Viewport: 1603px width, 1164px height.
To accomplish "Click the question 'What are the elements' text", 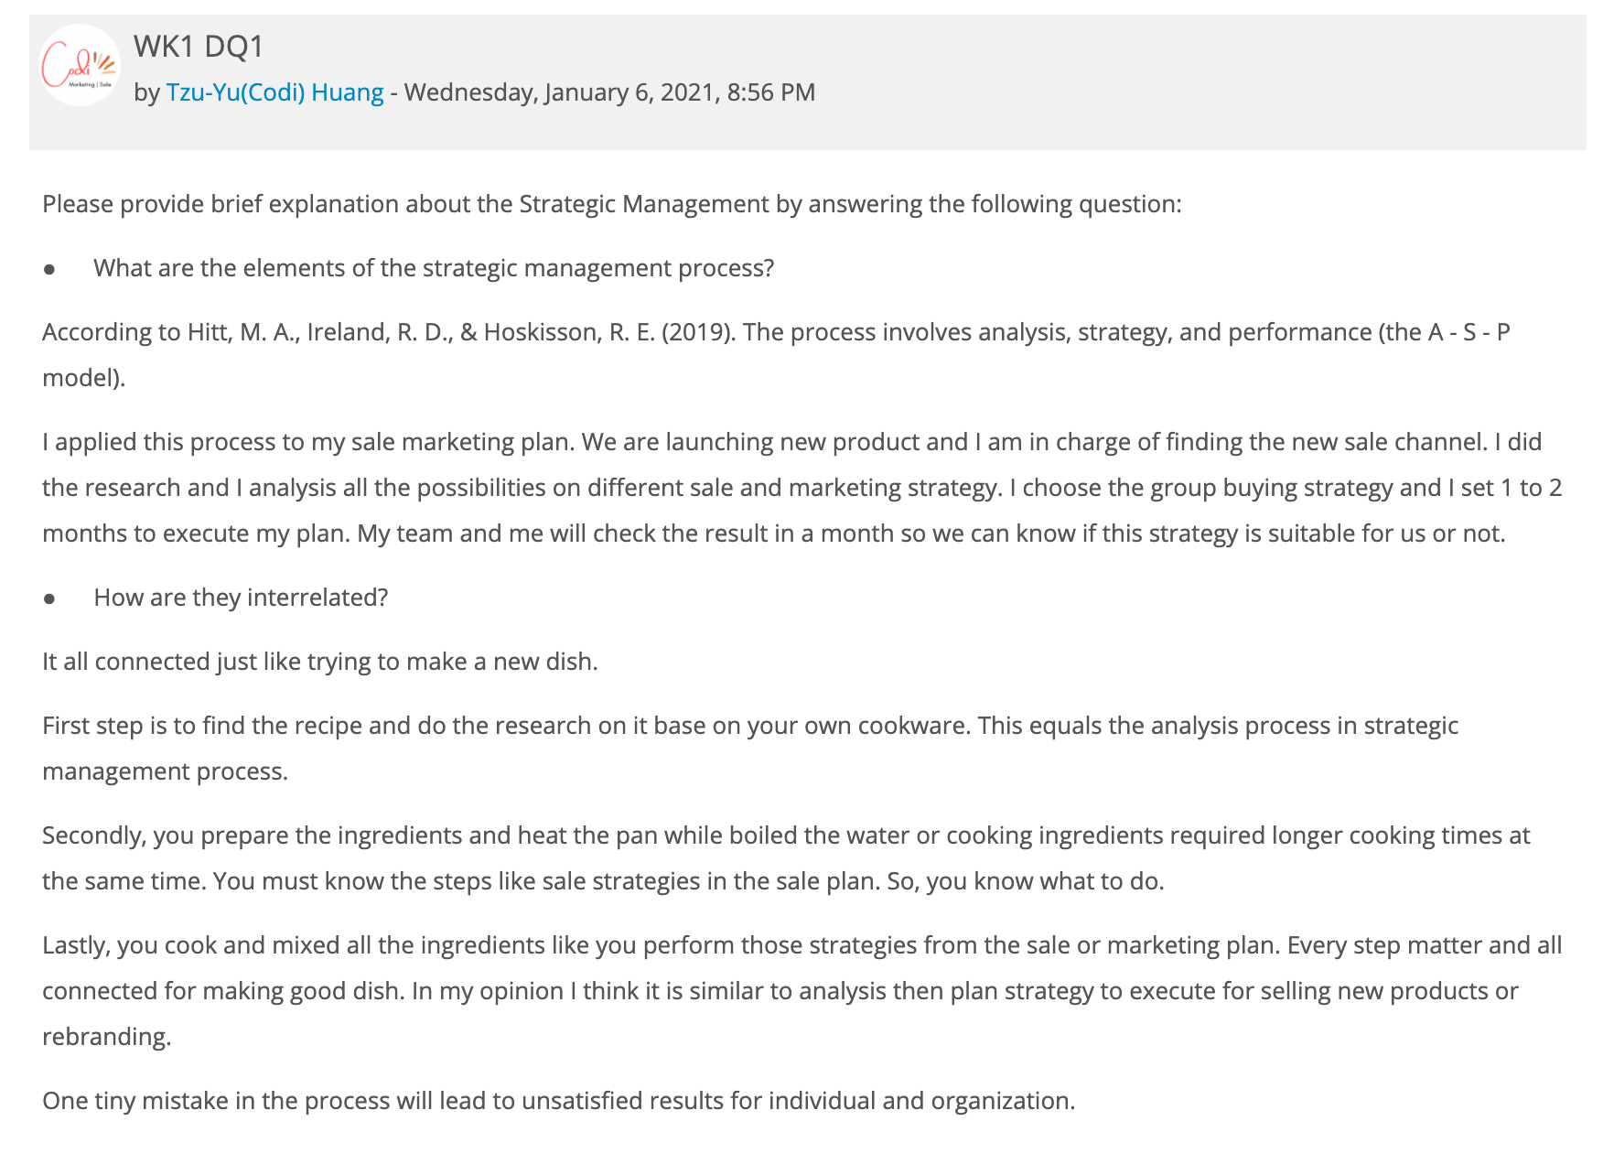I will 434,268.
